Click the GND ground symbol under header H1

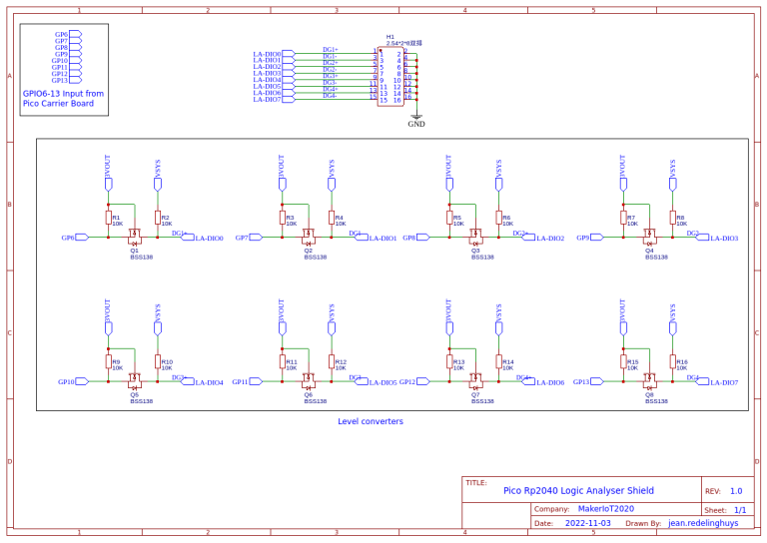(416, 118)
